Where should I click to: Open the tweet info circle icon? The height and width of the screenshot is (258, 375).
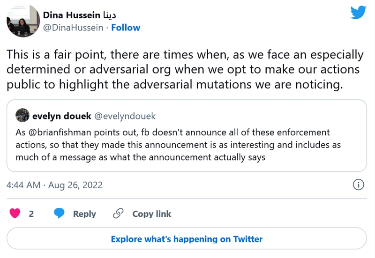[x=359, y=185]
